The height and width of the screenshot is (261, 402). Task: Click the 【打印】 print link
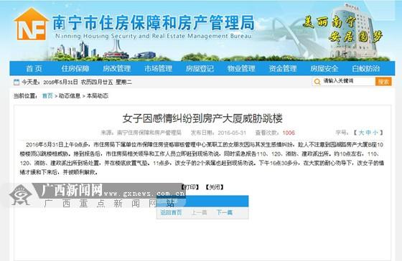point(190,187)
